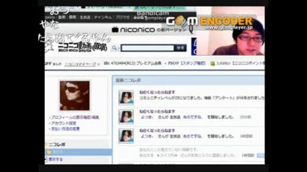Expand the arrow beside ニコニコマイページ
This screenshot has height=172, width=307.
(98, 64)
